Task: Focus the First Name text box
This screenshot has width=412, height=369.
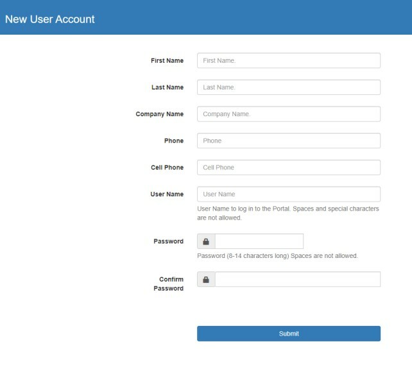Action: pyautogui.click(x=288, y=60)
